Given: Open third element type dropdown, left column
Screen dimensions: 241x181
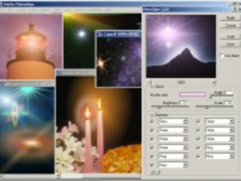Looking at the screenshot, I should 173,139.
